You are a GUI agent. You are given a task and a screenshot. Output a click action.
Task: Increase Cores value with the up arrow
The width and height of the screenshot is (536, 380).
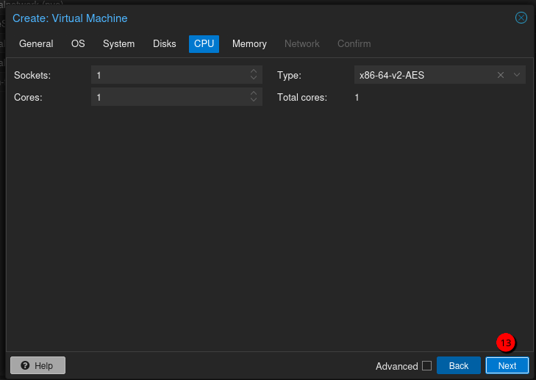click(x=254, y=93)
